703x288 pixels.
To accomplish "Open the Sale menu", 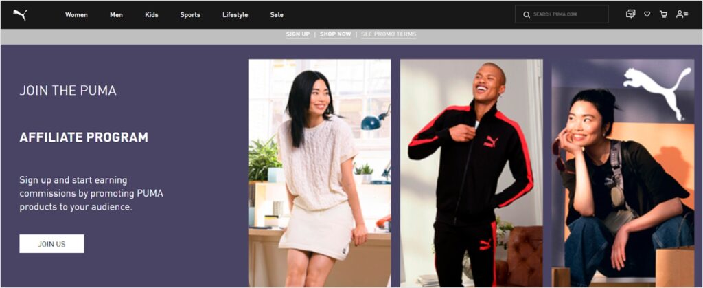I will [x=277, y=15].
